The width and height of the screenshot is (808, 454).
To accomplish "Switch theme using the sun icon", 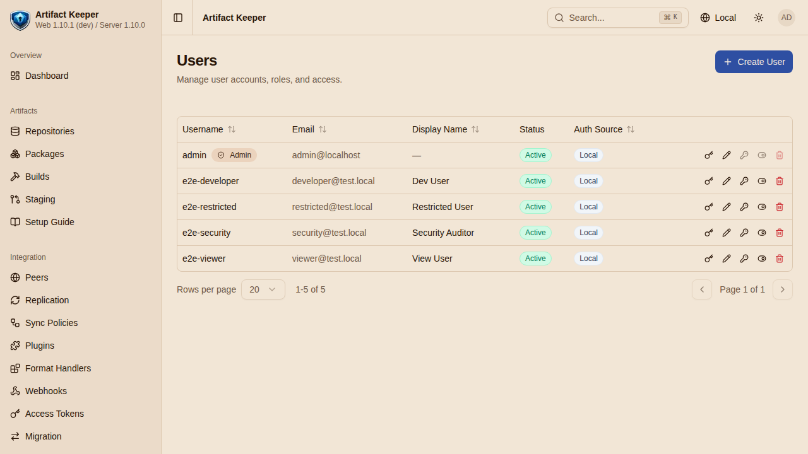I will pyautogui.click(x=759, y=18).
